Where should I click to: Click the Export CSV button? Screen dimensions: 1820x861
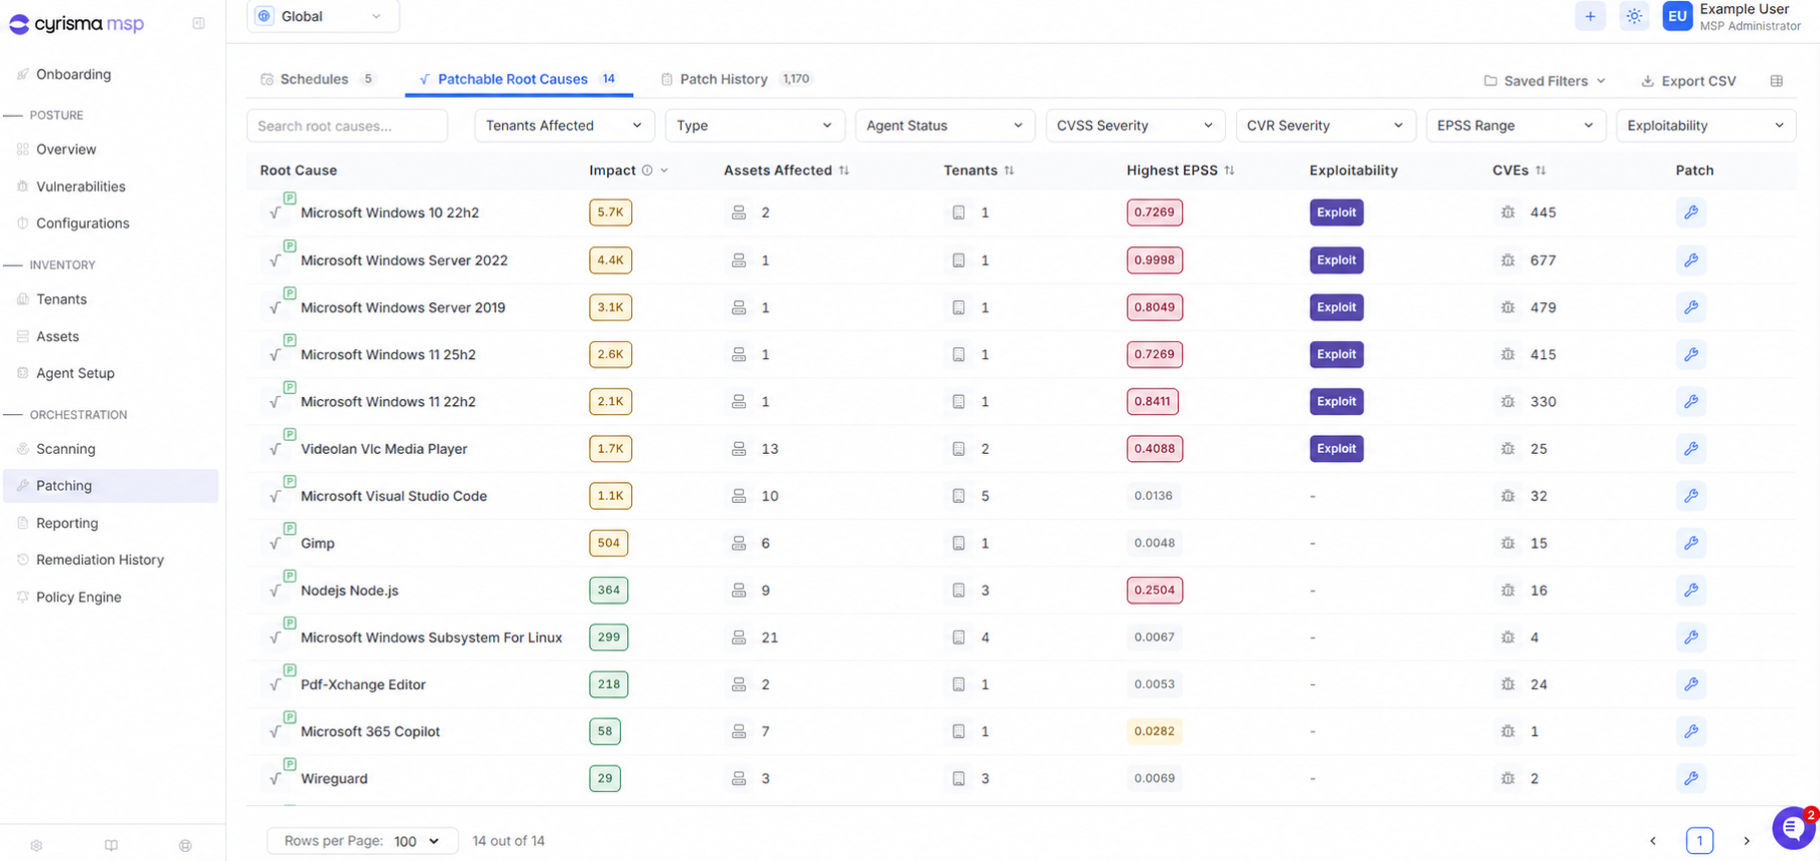1689,81
